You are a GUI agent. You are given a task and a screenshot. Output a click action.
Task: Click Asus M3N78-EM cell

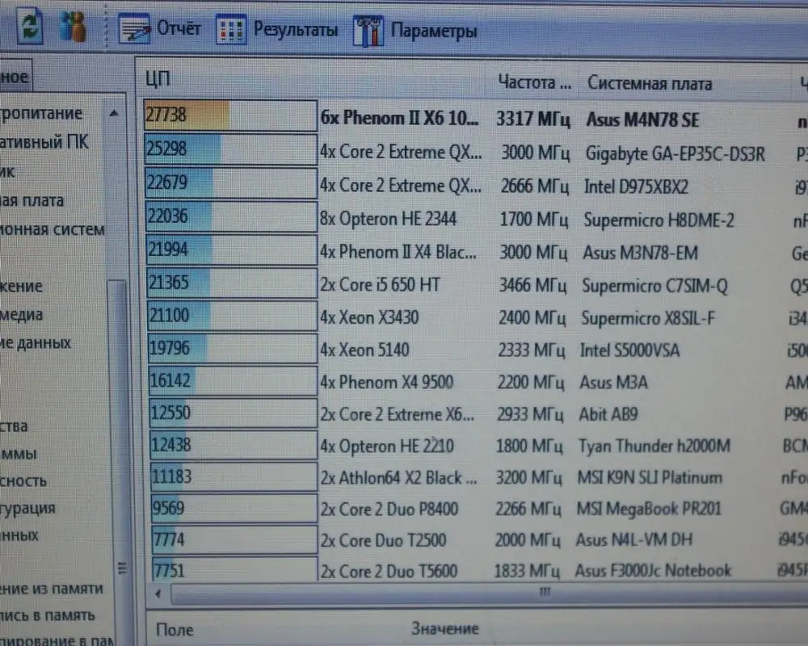coord(641,253)
